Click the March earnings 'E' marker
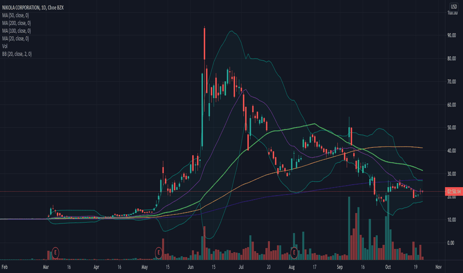 (x=55, y=253)
